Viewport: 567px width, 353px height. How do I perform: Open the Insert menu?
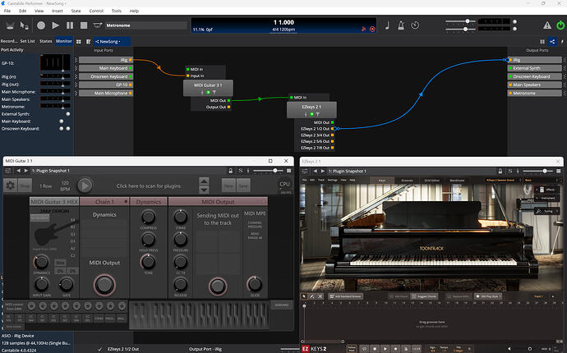[58, 11]
